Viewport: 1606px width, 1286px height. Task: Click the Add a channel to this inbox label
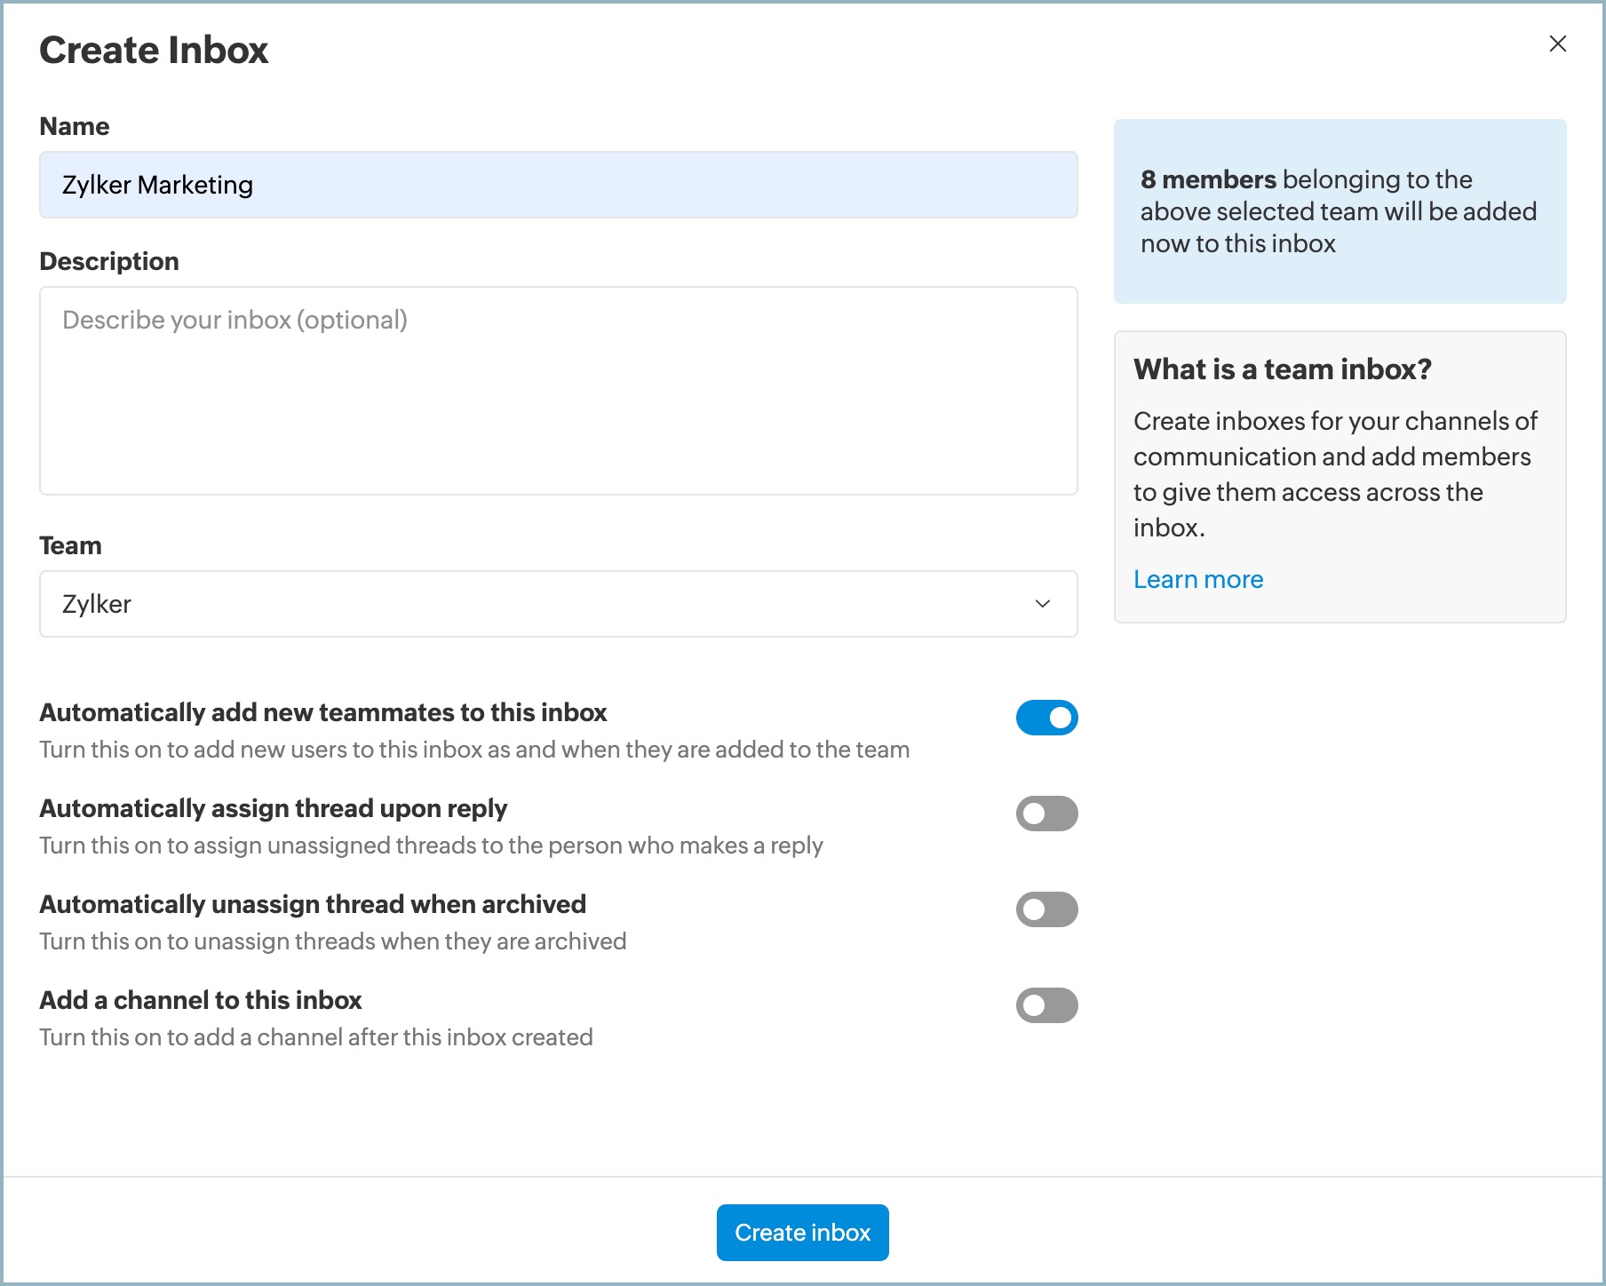coord(201,1000)
